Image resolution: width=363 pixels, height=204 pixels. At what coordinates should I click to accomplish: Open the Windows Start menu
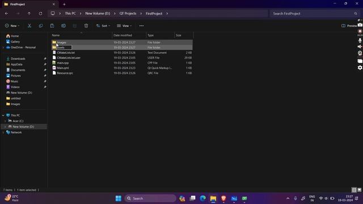119,198
